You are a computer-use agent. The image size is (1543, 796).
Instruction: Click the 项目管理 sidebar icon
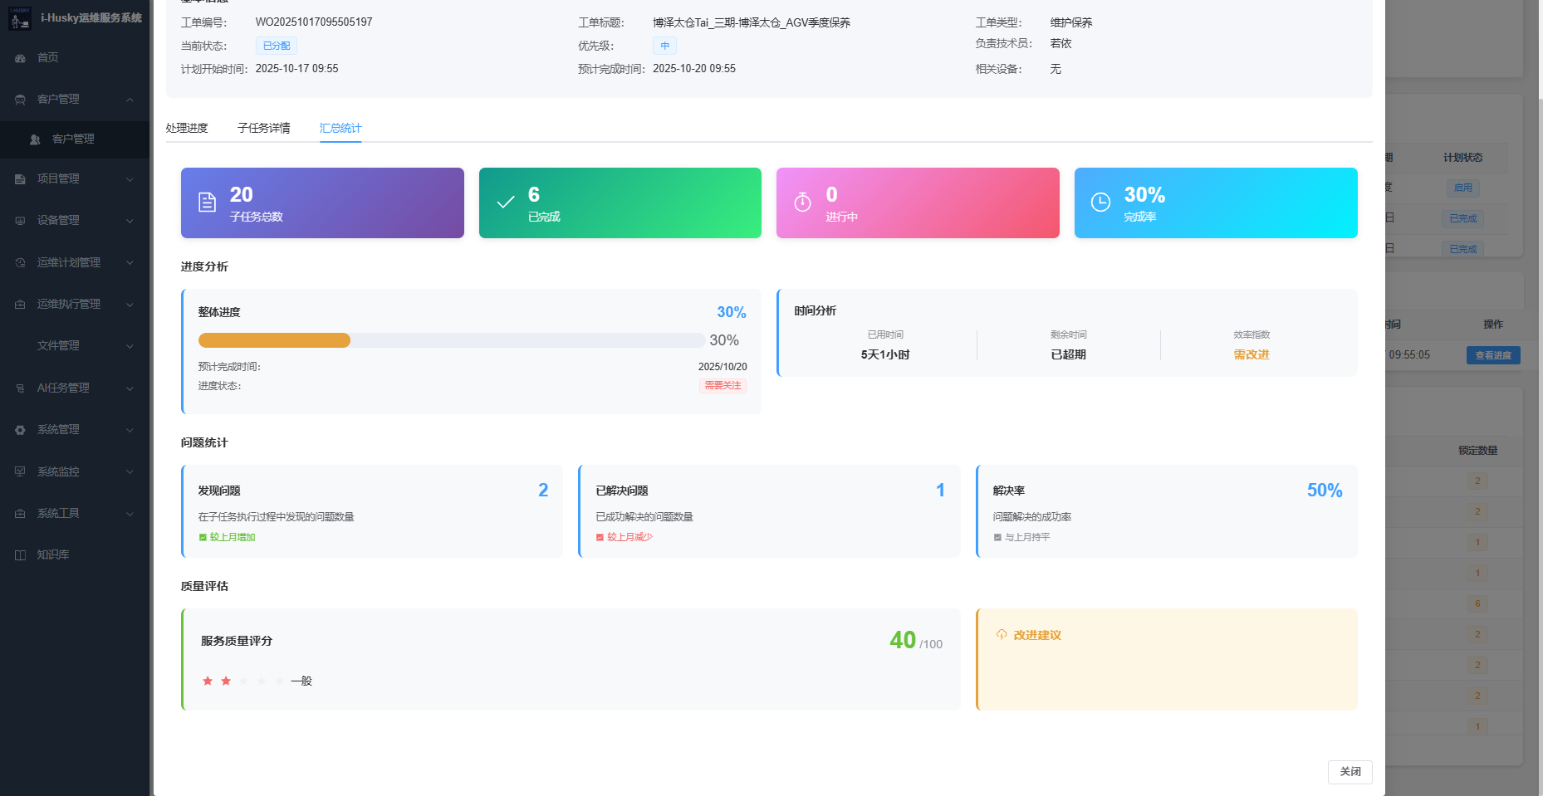(x=20, y=179)
